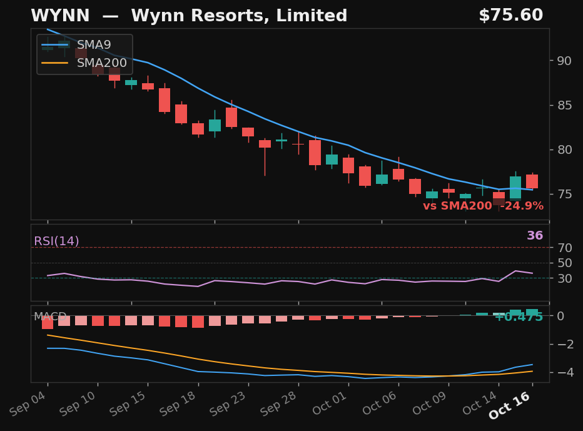
Task: Click the Sep 15 date label
Action: (128, 404)
